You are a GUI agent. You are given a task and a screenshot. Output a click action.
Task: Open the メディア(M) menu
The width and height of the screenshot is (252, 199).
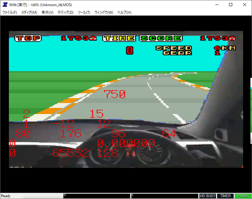pyautogui.click(x=29, y=12)
